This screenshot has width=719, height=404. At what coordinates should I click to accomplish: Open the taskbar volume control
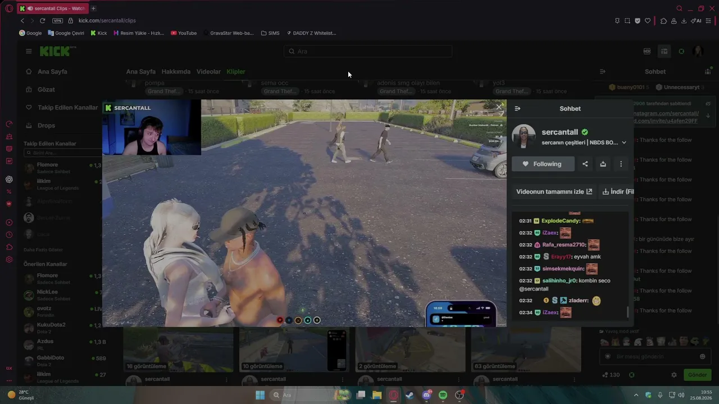pos(681,395)
